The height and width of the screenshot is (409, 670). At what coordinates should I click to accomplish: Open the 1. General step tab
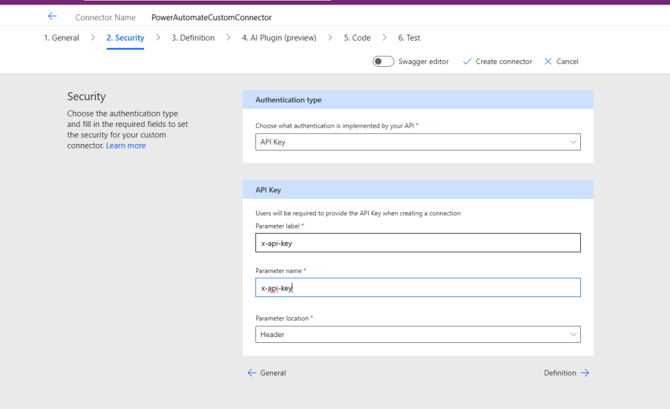62,37
